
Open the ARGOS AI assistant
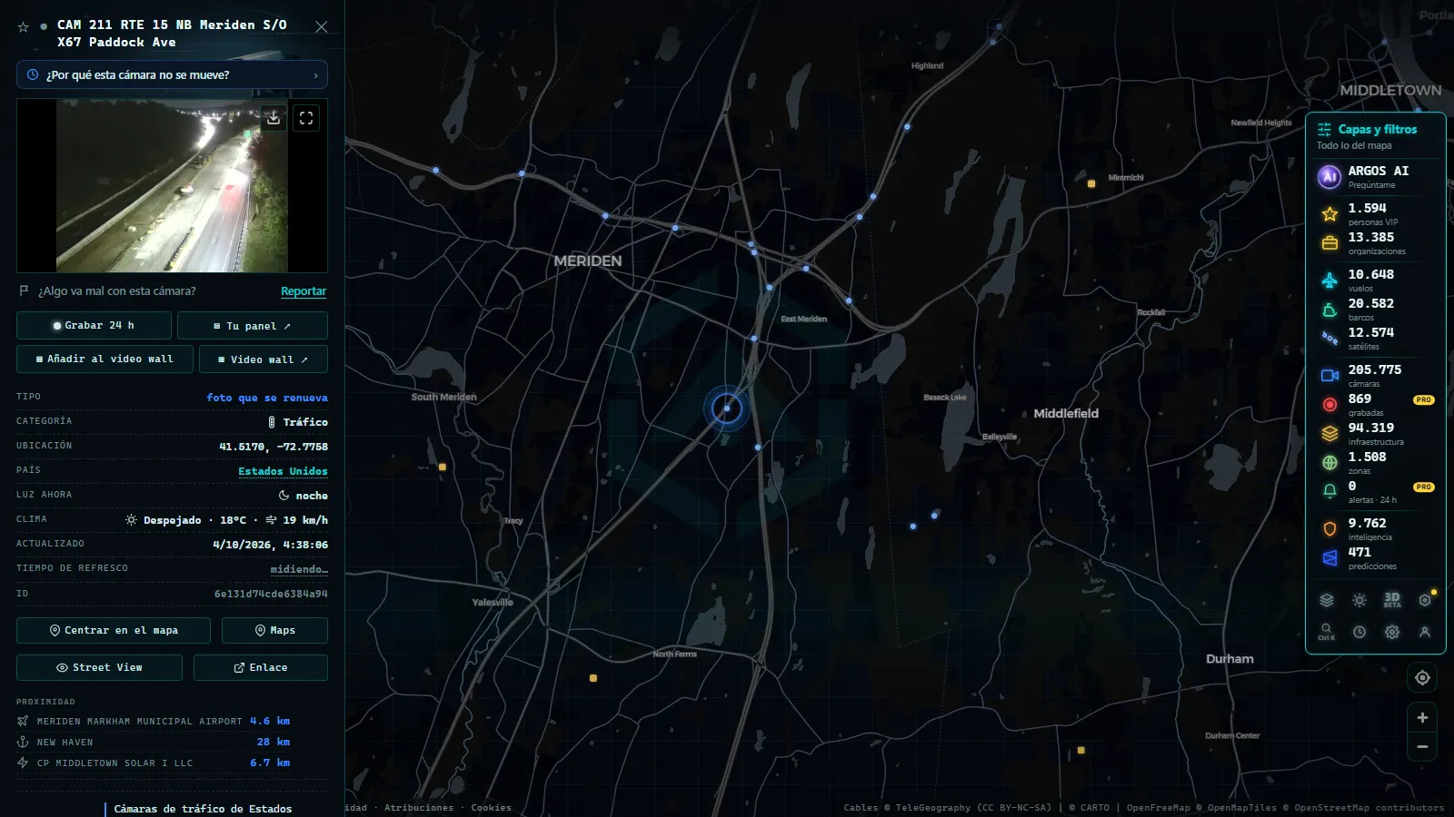pos(1375,177)
